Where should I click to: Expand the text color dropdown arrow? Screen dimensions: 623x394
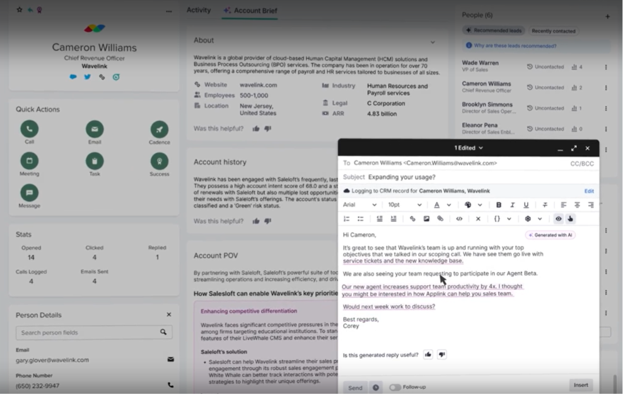[449, 205]
